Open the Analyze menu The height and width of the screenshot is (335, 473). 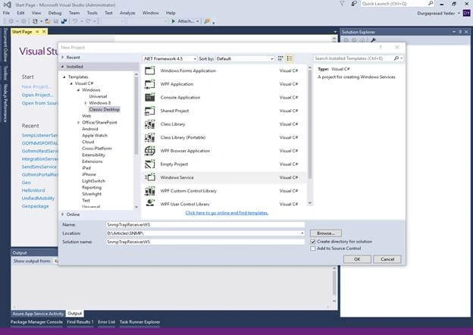tap(127, 13)
